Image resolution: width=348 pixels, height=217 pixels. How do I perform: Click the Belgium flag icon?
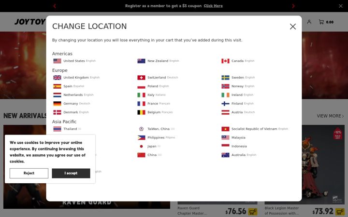pyautogui.click(x=141, y=112)
